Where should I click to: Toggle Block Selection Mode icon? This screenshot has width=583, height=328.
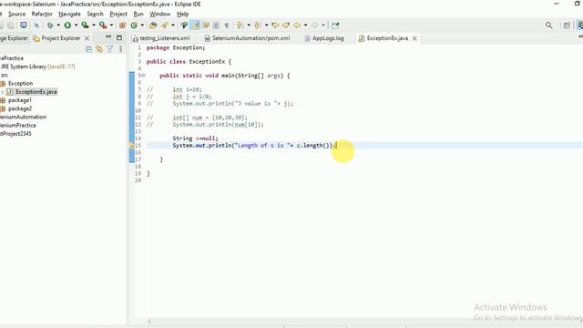(216, 26)
